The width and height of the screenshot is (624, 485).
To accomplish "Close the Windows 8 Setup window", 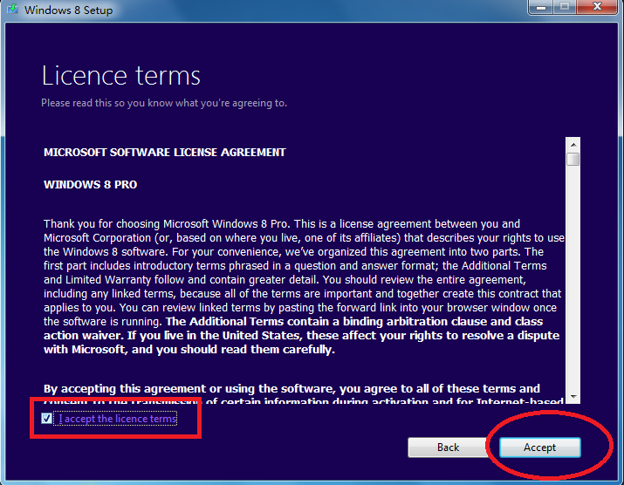I will [597, 7].
